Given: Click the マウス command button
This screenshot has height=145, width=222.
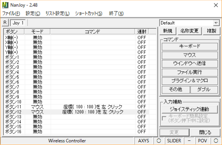Looking at the screenshot, I should pyautogui.click(x=189, y=55).
